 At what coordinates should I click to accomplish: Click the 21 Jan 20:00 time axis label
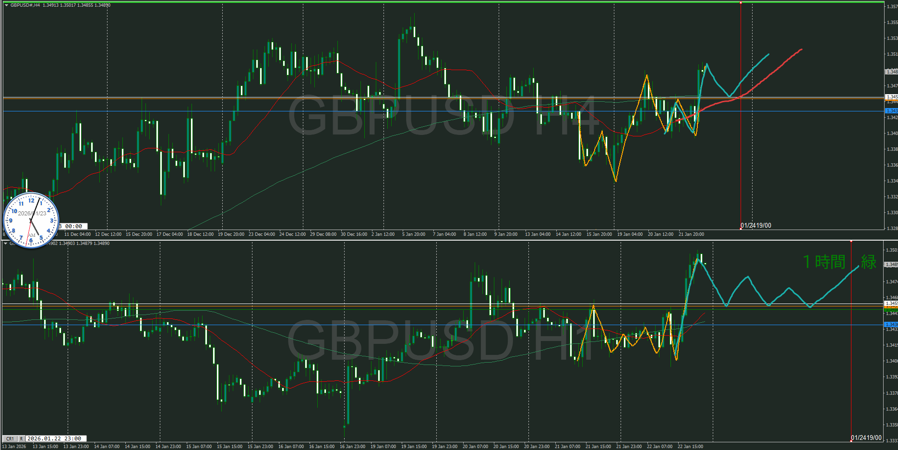[691, 234]
